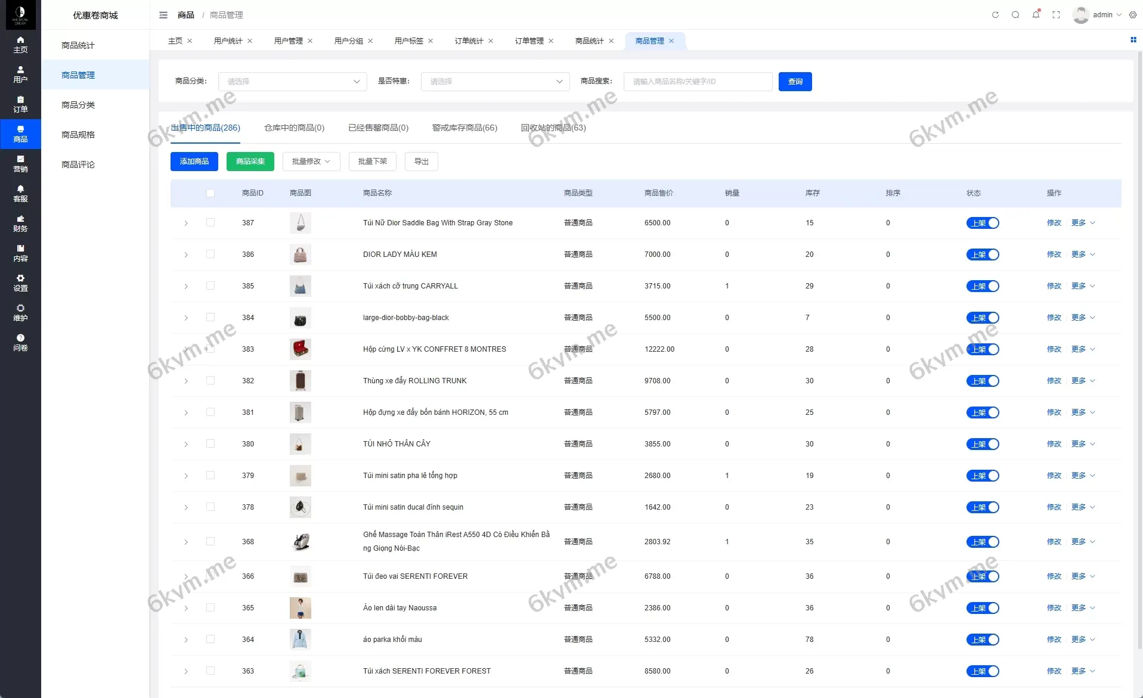Open the search icon in top header

[x=1015, y=15]
